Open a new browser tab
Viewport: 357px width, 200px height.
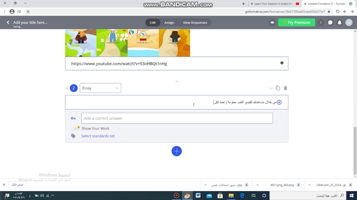pyautogui.click(x=243, y=4)
